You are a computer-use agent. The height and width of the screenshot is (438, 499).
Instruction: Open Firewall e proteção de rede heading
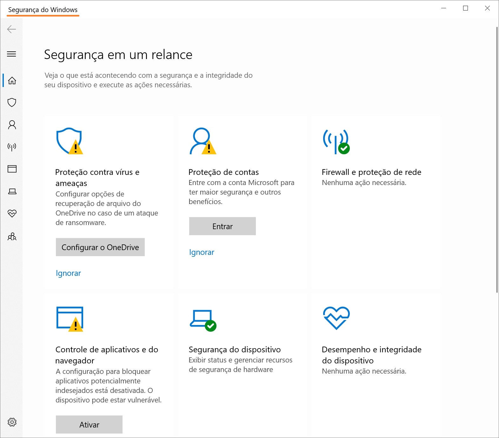click(x=371, y=172)
